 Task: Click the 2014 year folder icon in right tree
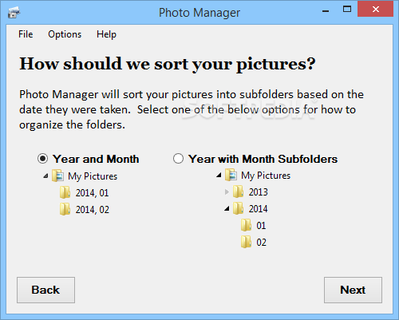click(x=239, y=208)
